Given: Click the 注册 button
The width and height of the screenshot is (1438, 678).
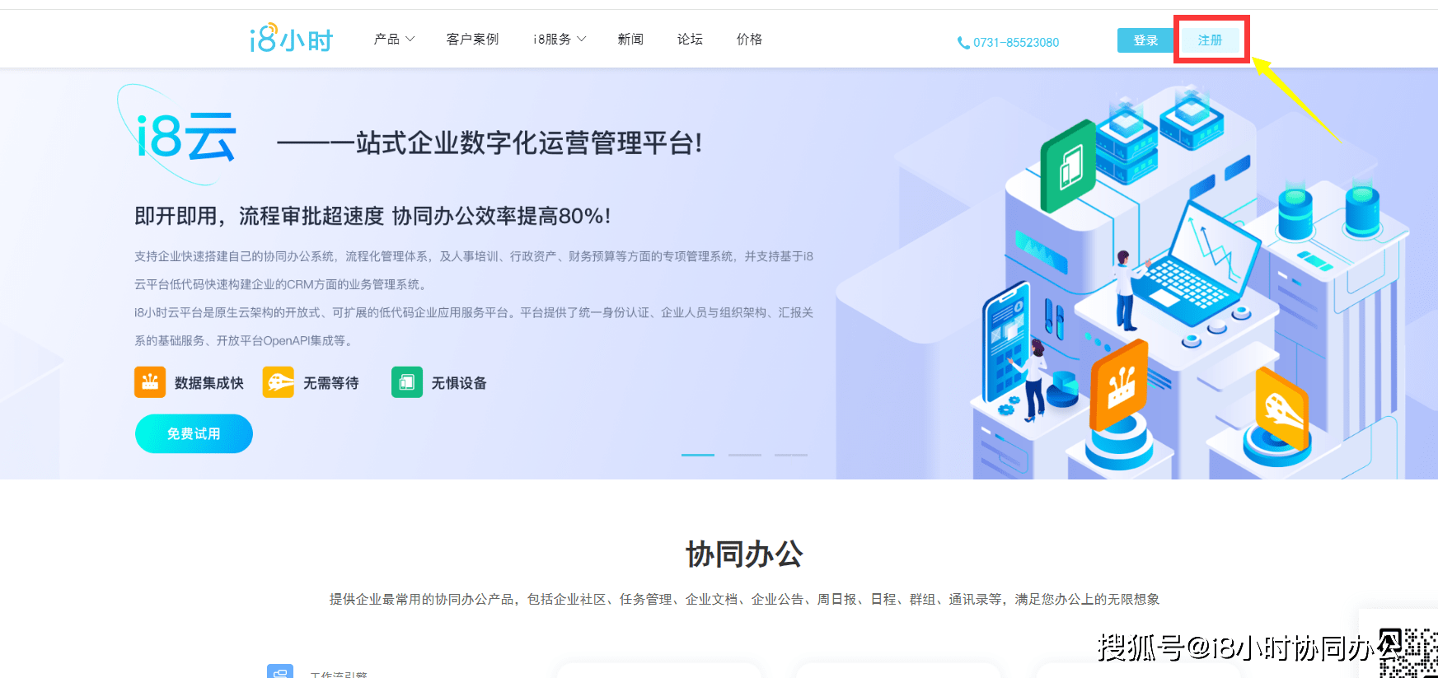Looking at the screenshot, I should click(x=1210, y=40).
